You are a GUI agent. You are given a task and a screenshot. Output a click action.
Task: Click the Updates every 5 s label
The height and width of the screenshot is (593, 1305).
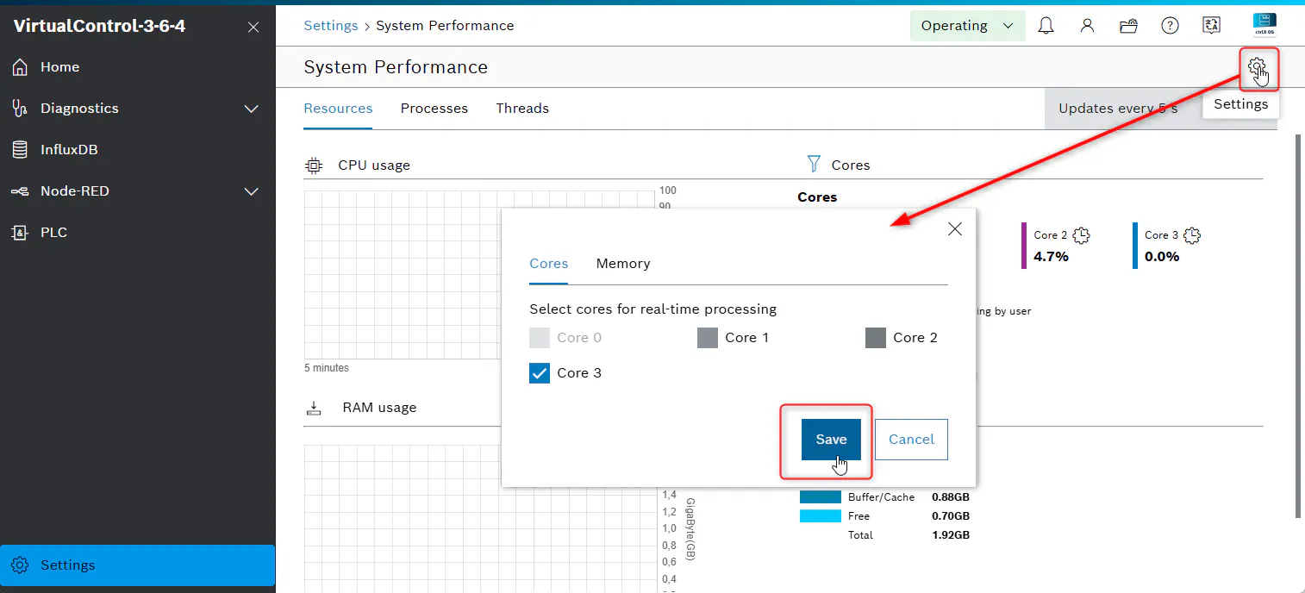pyautogui.click(x=1118, y=109)
